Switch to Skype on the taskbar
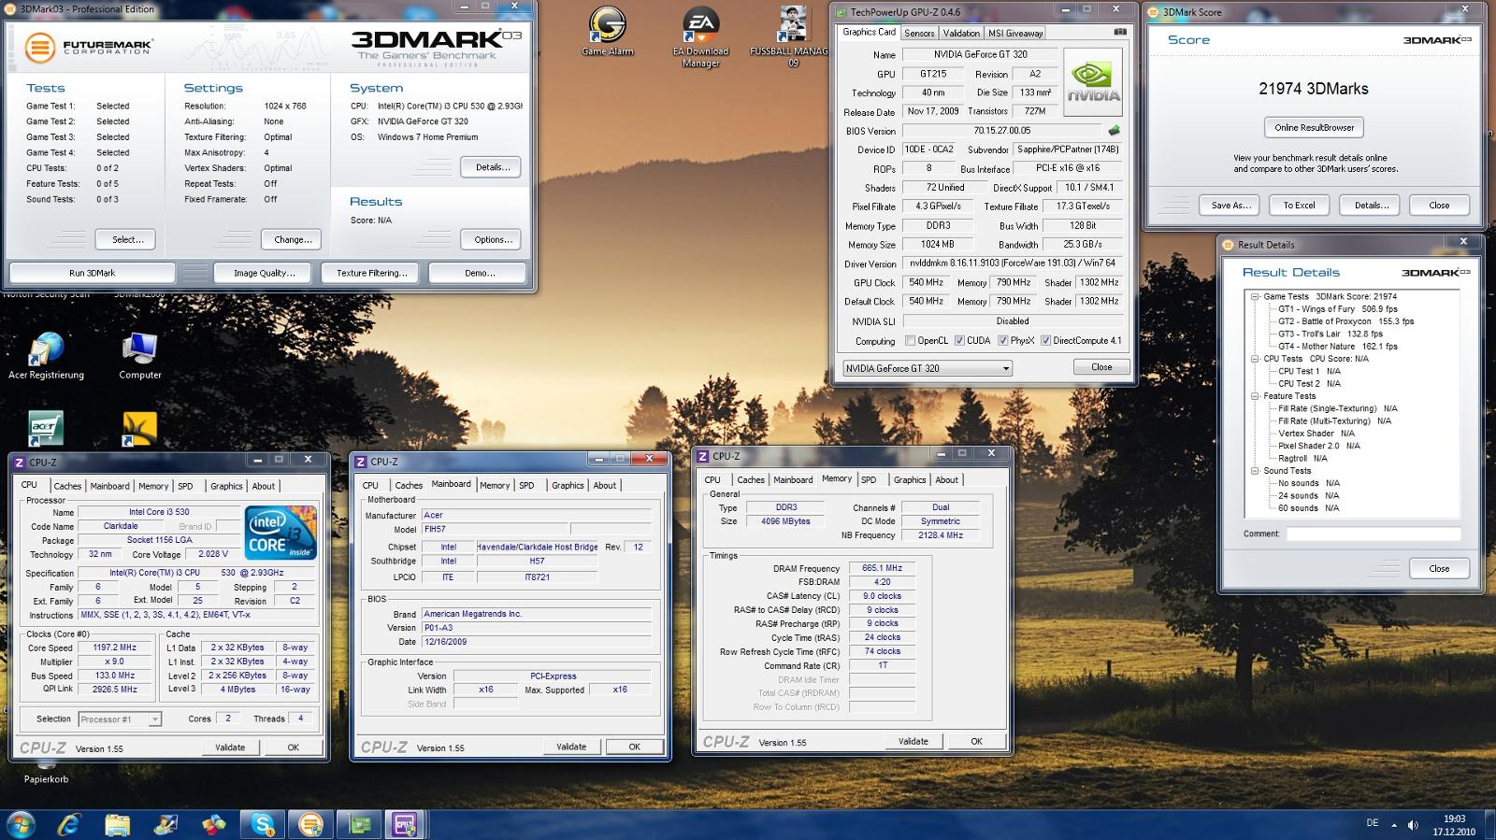 tap(263, 824)
